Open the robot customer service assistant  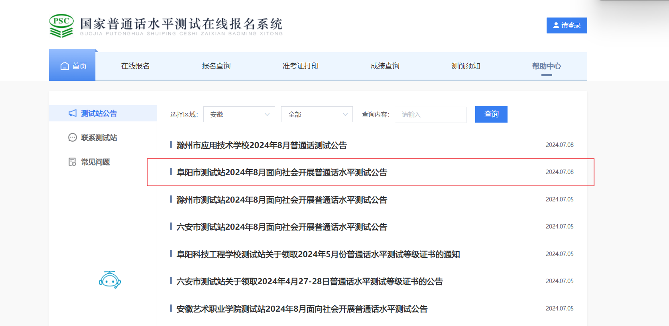pyautogui.click(x=110, y=280)
